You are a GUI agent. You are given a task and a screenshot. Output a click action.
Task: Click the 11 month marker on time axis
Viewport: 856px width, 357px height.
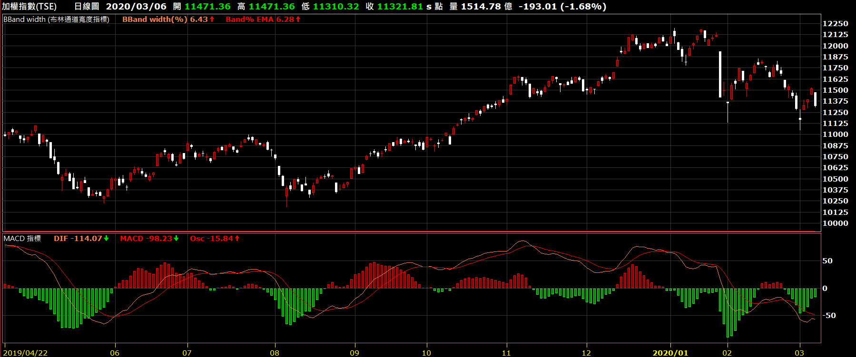point(506,353)
